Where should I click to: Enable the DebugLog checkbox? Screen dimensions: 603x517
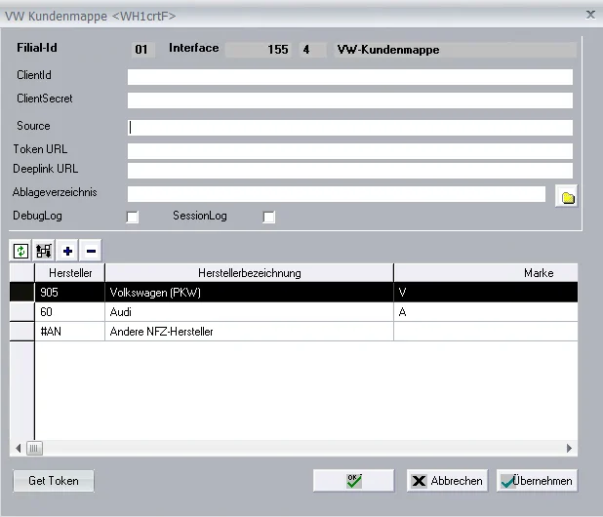(x=133, y=217)
